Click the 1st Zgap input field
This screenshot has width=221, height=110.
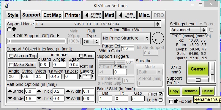click(x=71, y=77)
